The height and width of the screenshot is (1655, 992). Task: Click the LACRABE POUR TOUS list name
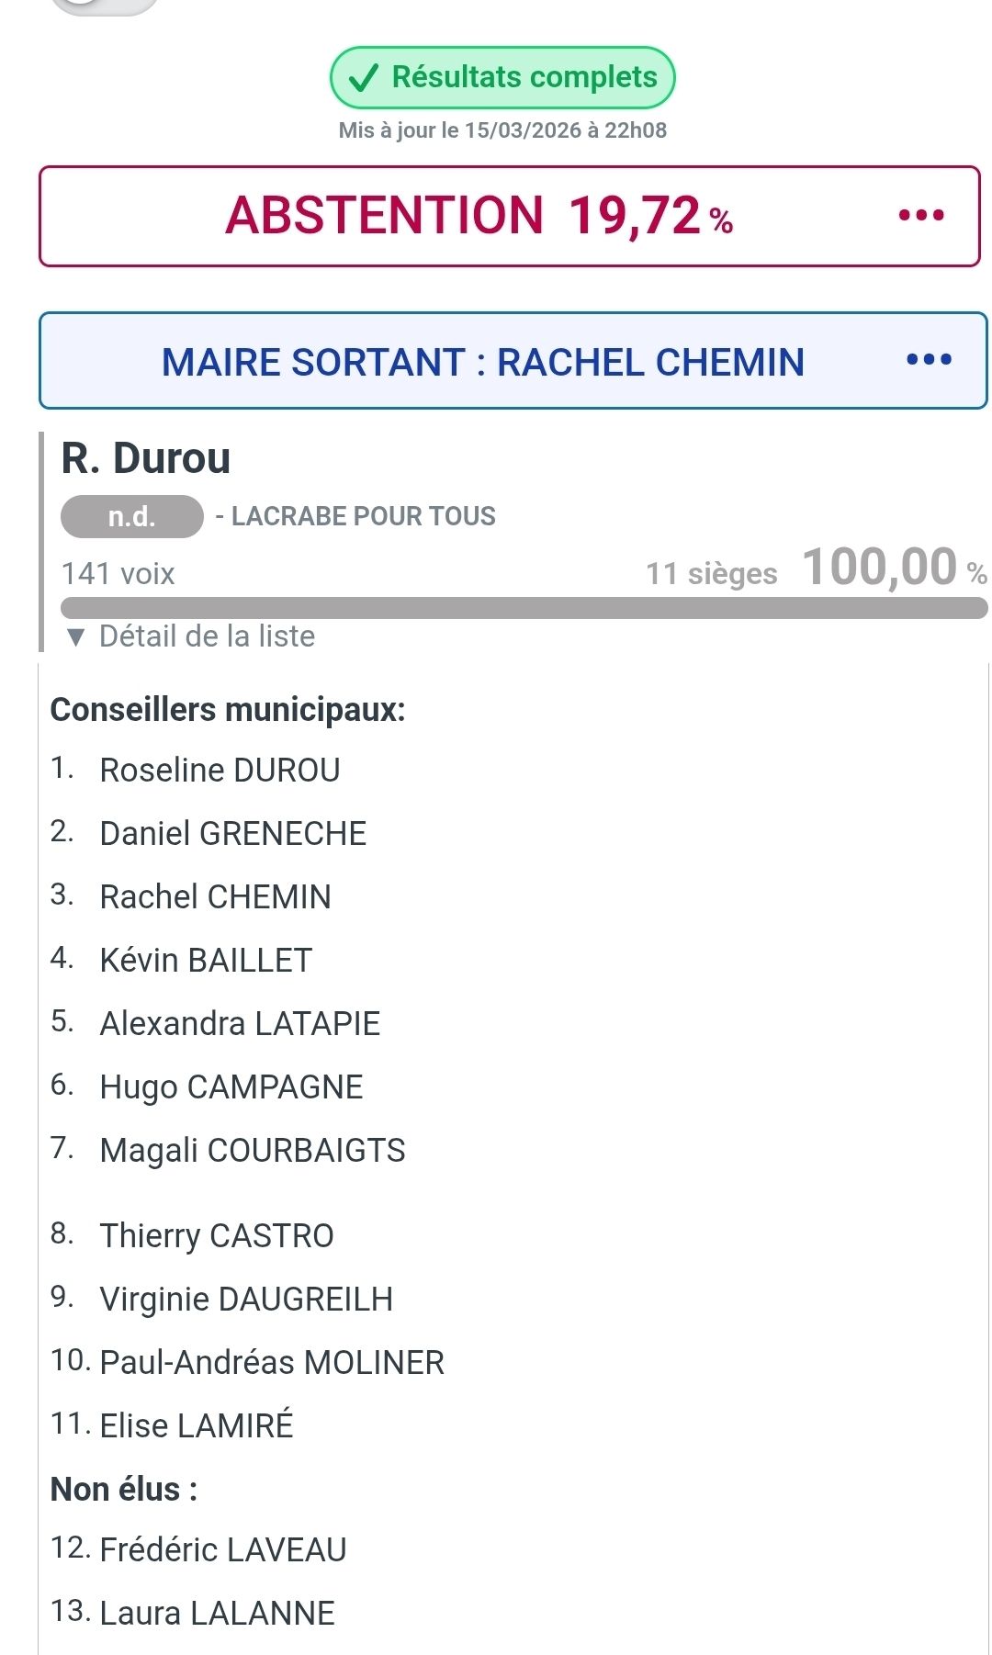pos(363,516)
